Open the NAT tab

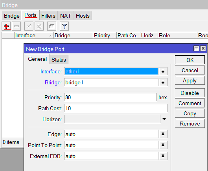point(66,16)
